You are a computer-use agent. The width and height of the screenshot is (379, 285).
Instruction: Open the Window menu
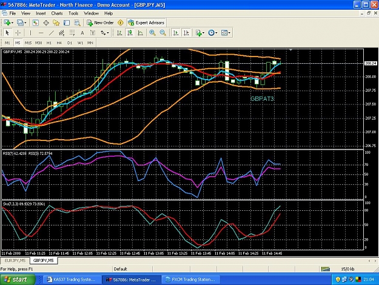(x=92, y=13)
